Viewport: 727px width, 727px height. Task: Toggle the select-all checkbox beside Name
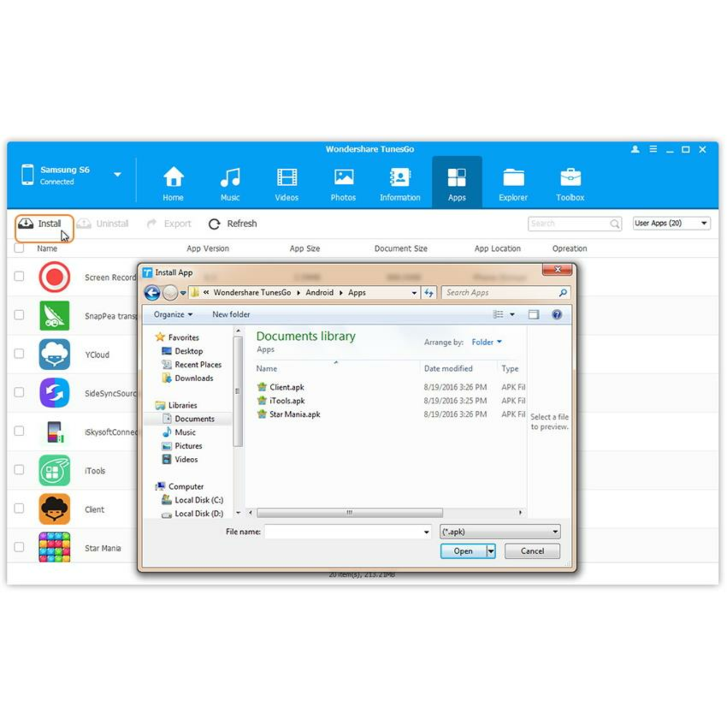[x=19, y=248]
